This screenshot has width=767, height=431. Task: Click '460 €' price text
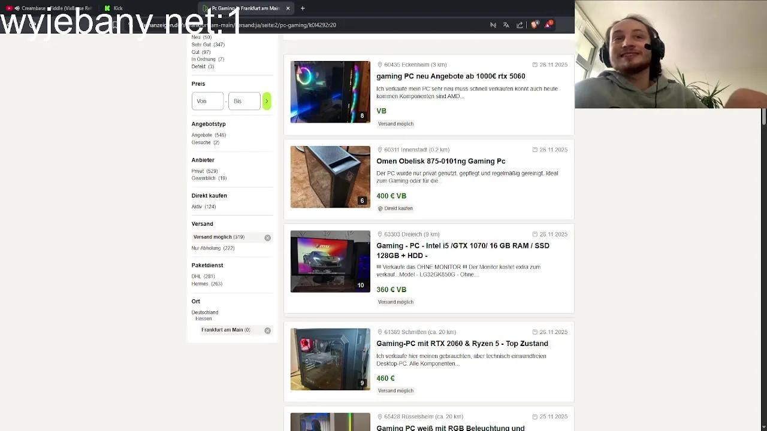tap(385, 378)
